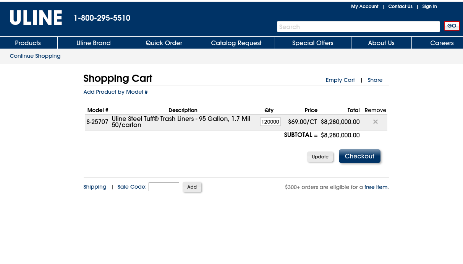Click the My Account link
The height and width of the screenshot is (264, 463).
tap(365, 7)
